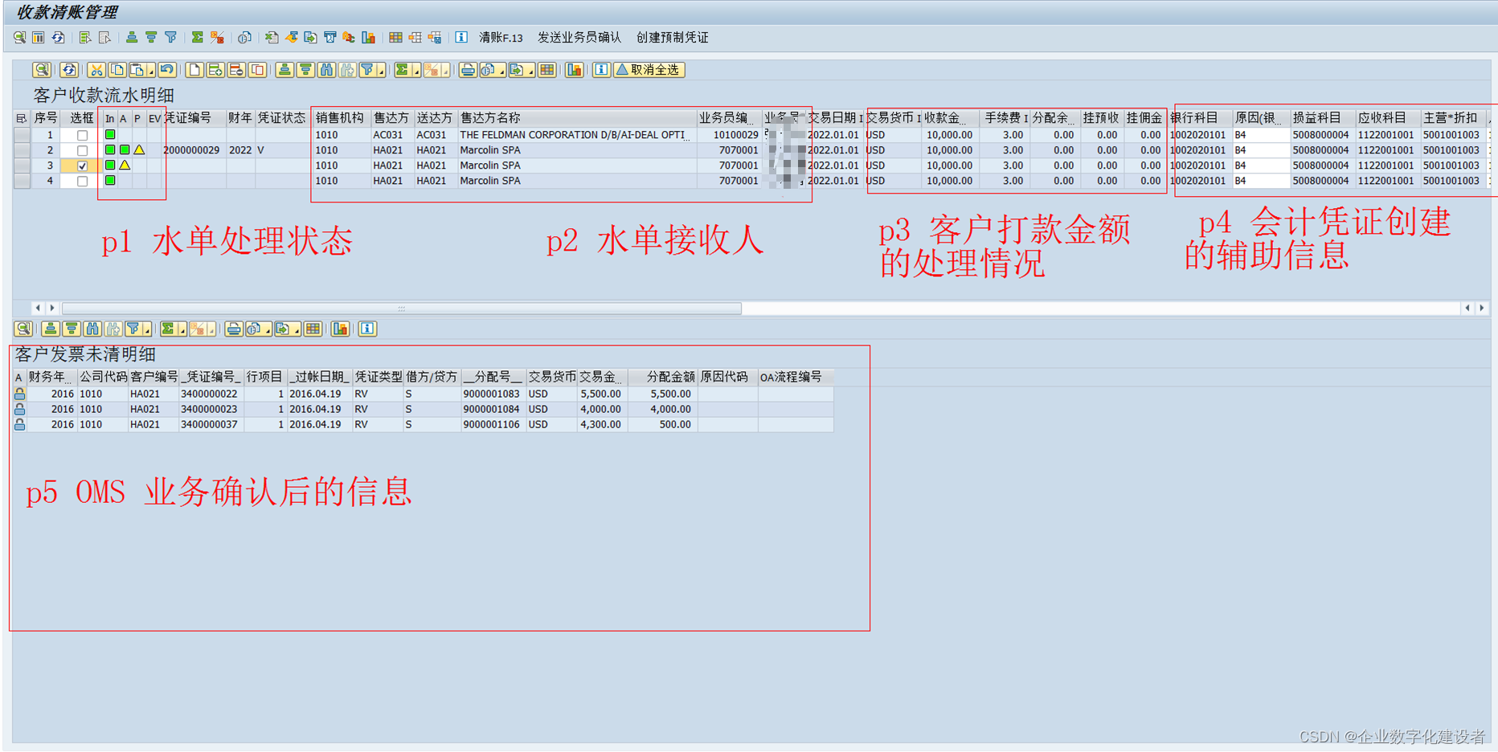Click the info icon beside 取消全选
The height and width of the screenshot is (752, 1498).
[601, 70]
